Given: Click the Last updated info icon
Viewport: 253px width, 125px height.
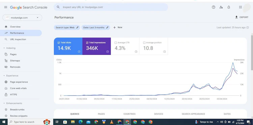Looking at the screenshot, I should click(x=248, y=28).
